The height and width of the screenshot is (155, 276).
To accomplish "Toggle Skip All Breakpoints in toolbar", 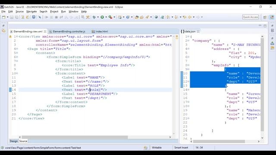I will tap(40, 17).
